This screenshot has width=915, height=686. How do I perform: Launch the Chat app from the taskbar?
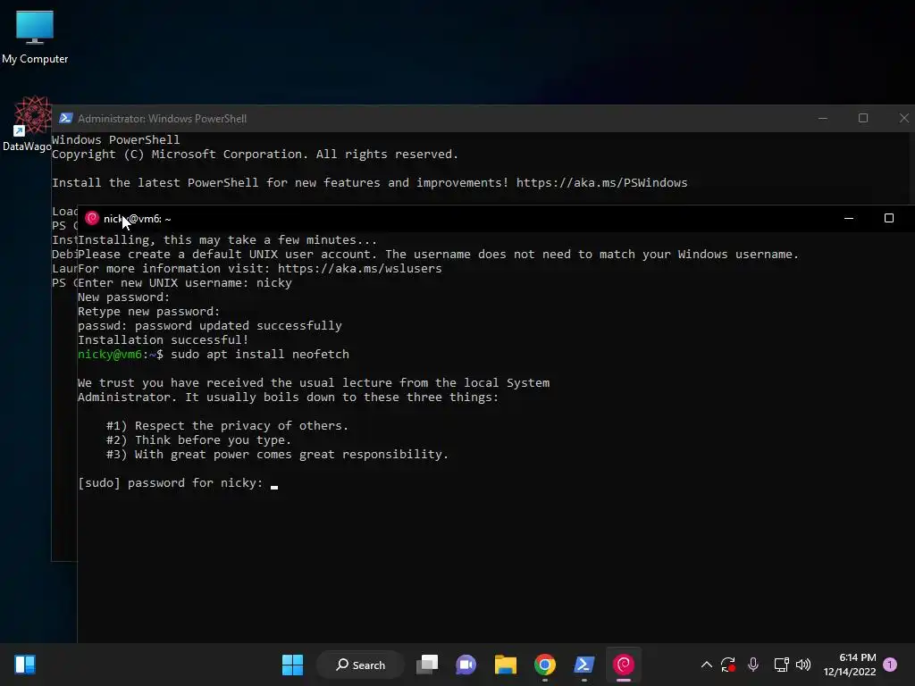466,665
